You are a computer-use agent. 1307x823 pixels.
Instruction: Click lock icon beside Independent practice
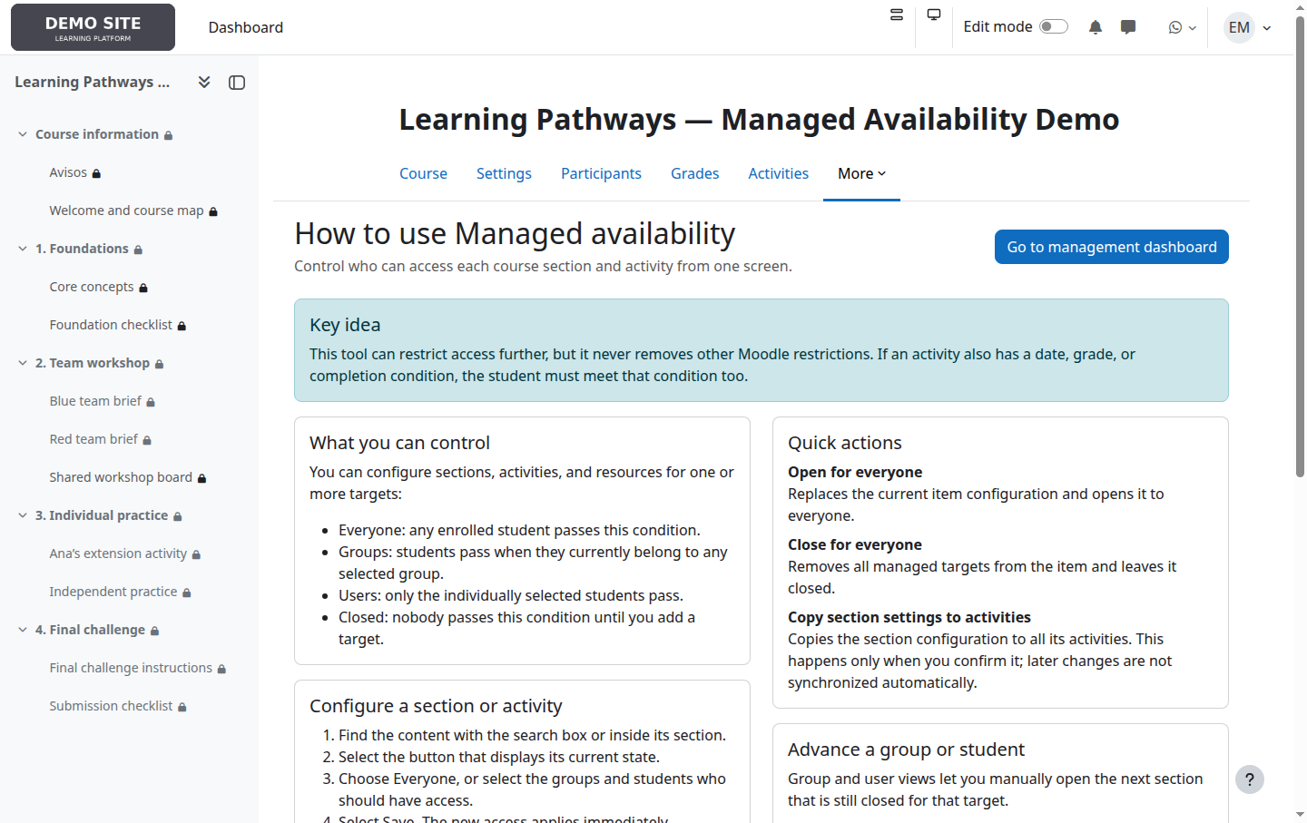(x=186, y=593)
